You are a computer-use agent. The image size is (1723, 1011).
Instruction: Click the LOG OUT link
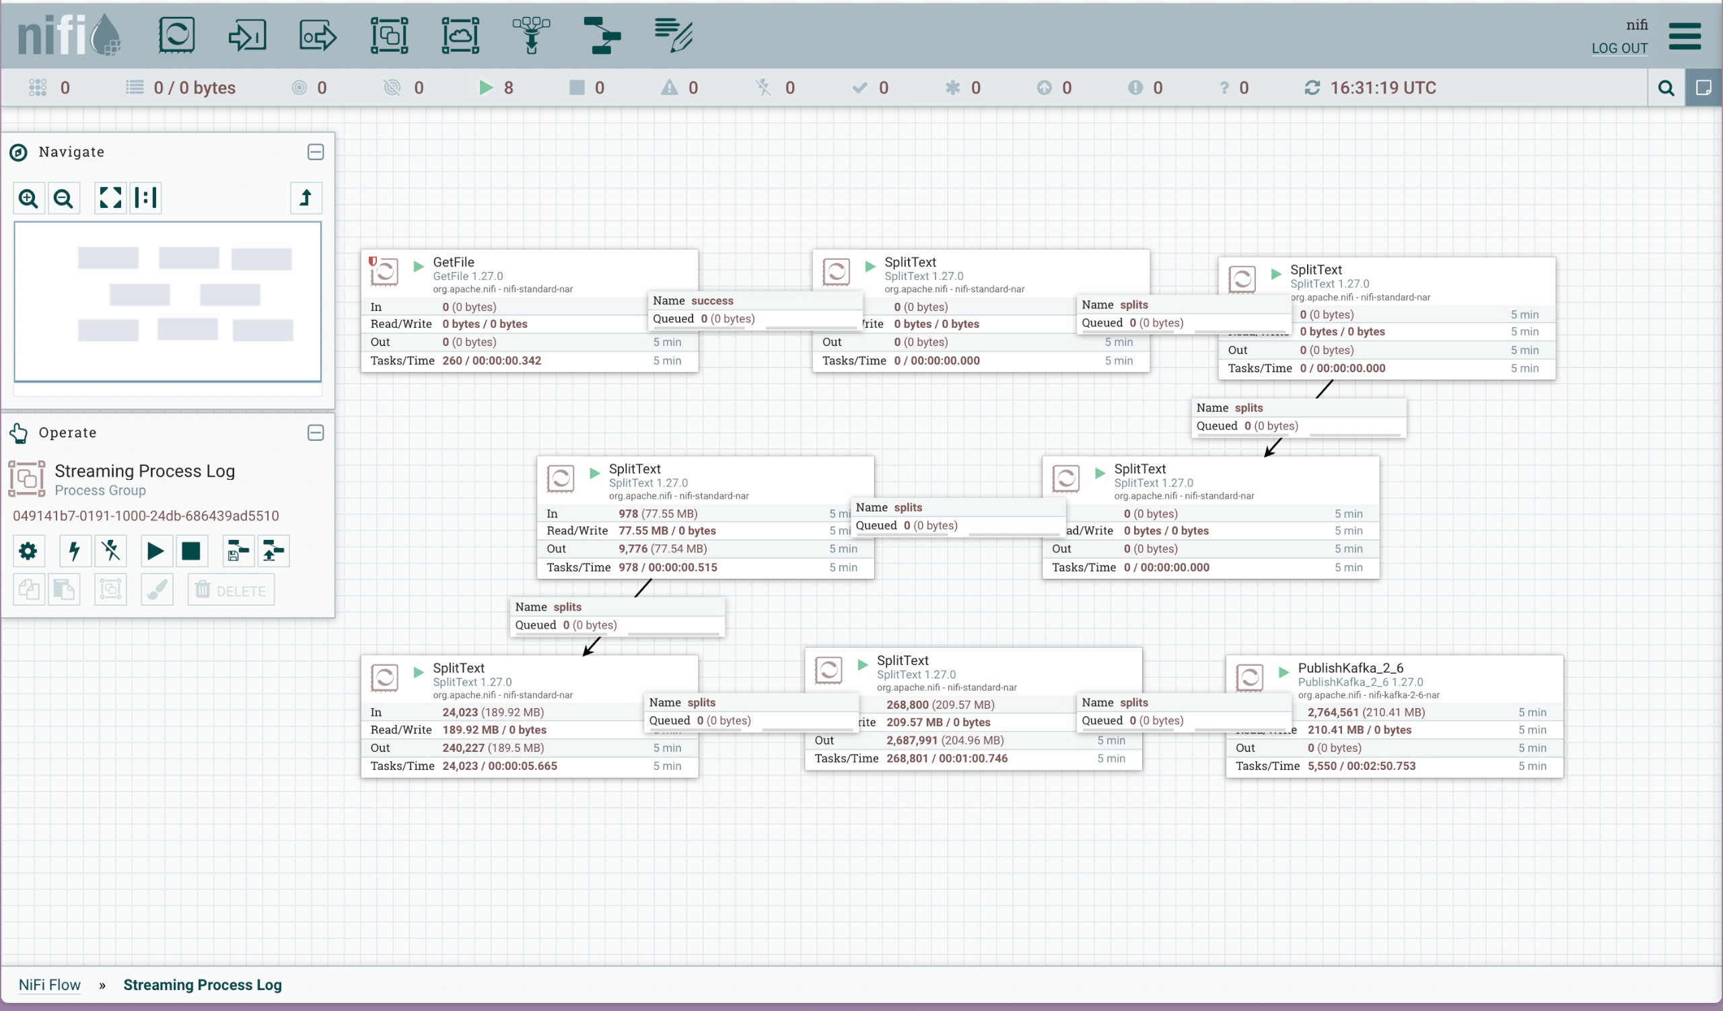point(1619,48)
